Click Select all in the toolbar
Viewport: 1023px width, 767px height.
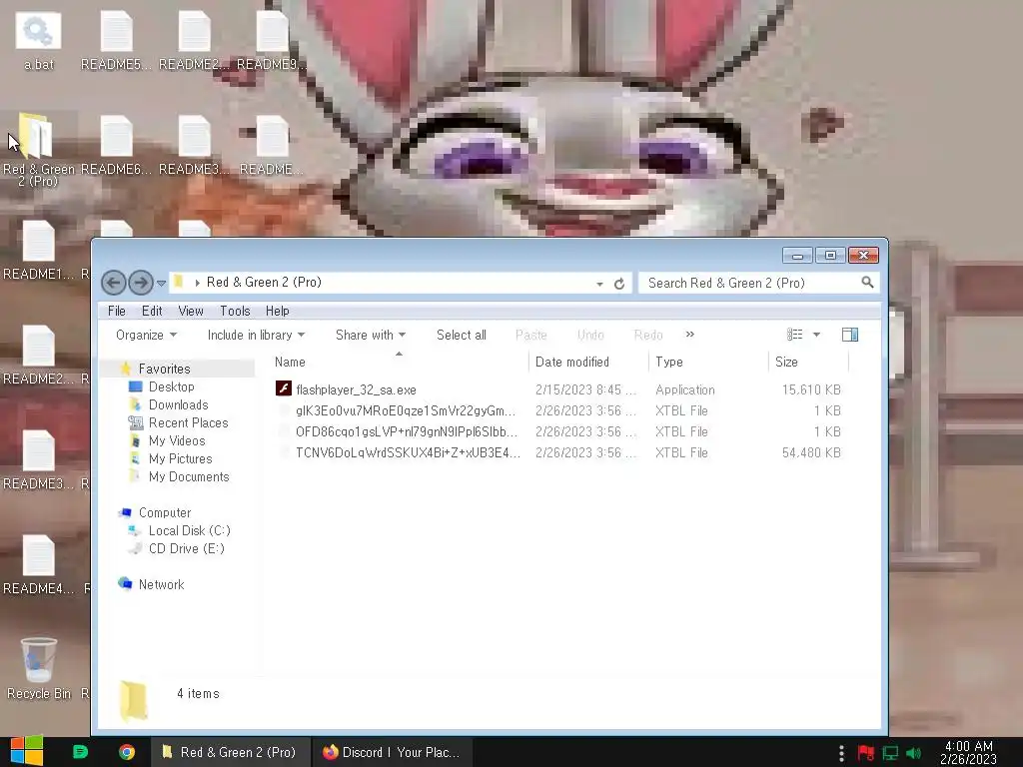462,335
